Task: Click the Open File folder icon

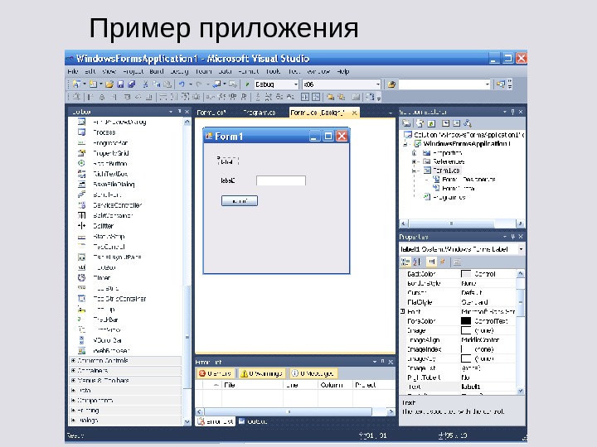Action: point(109,84)
